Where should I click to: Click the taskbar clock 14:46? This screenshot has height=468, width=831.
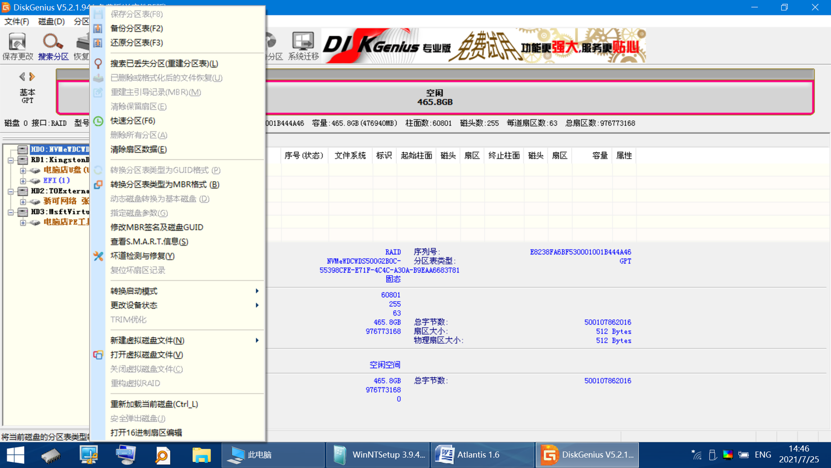(x=799, y=454)
